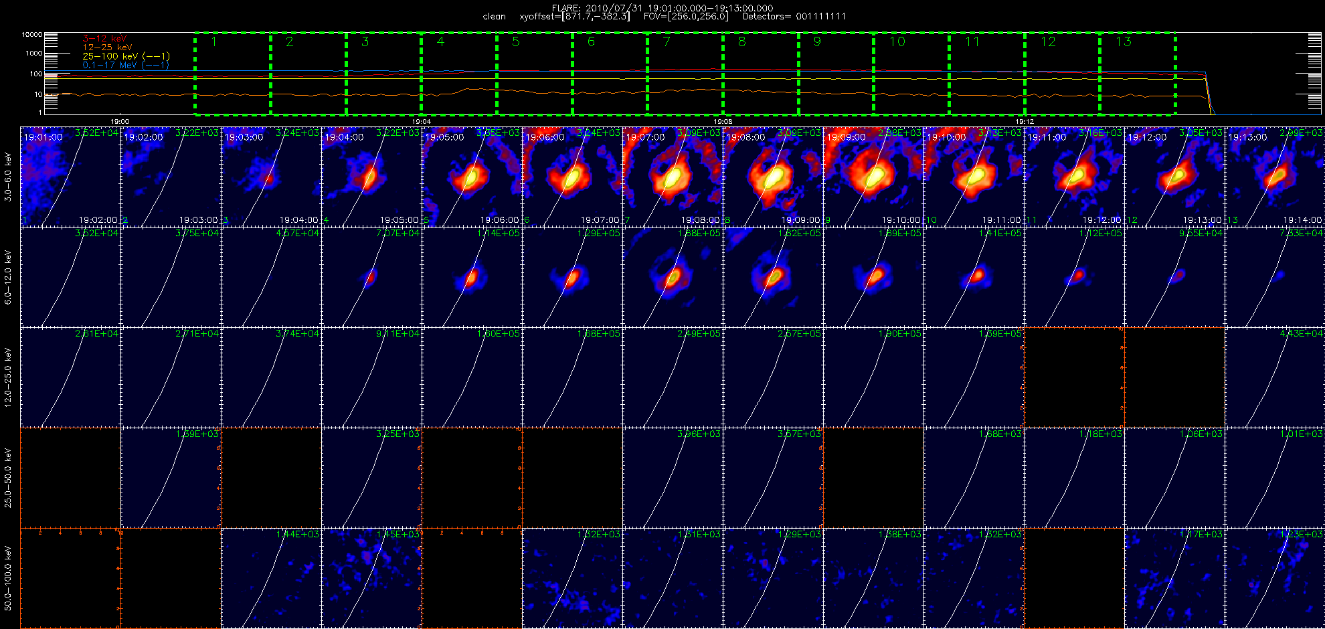1325x629 pixels.
Task: Click the 6.0-12.0 keV row label
Action: [8, 277]
